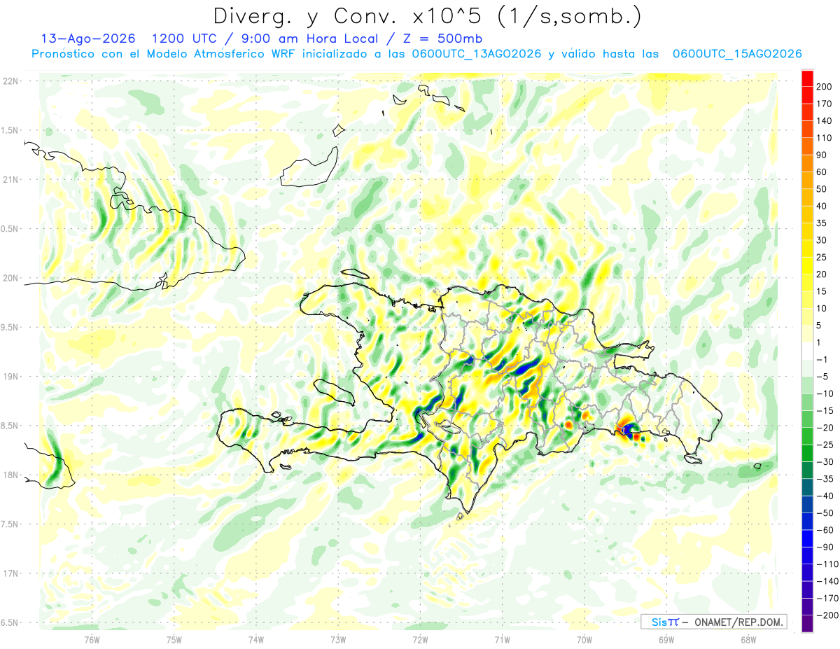Click the colorbar value 40
The width and height of the screenshot is (840, 649).
822,206
